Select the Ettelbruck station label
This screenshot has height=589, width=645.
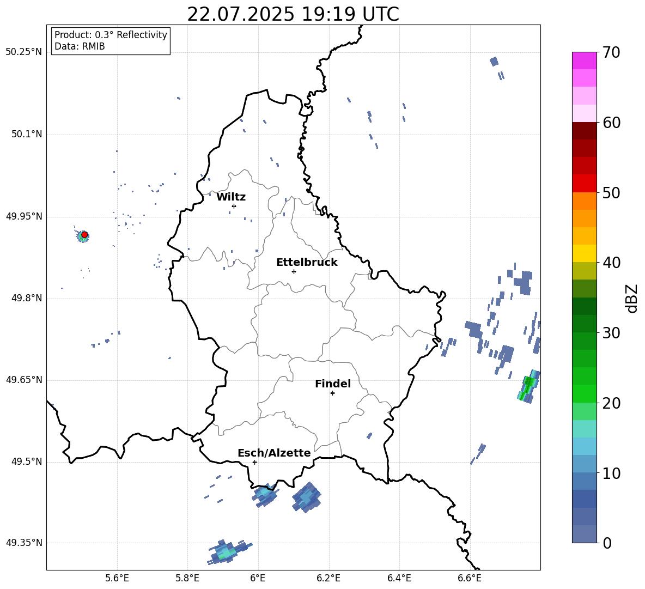307,263
